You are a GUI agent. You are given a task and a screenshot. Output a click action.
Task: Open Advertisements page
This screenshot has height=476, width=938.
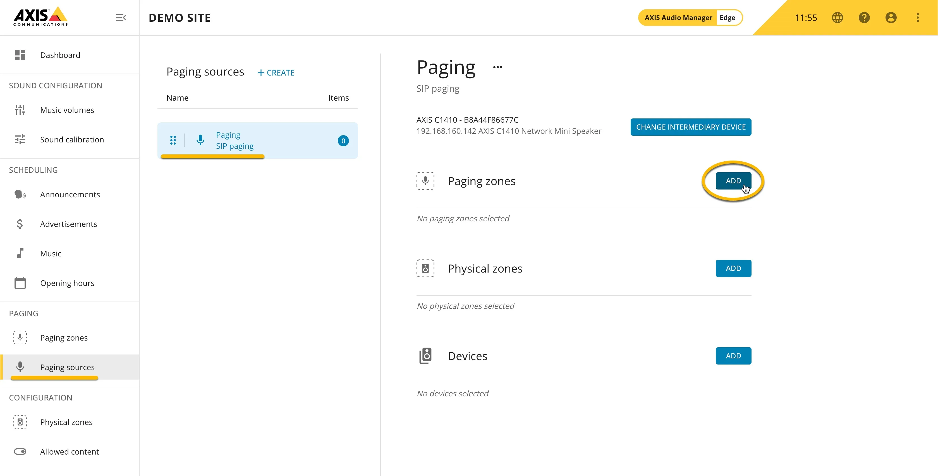click(x=70, y=224)
